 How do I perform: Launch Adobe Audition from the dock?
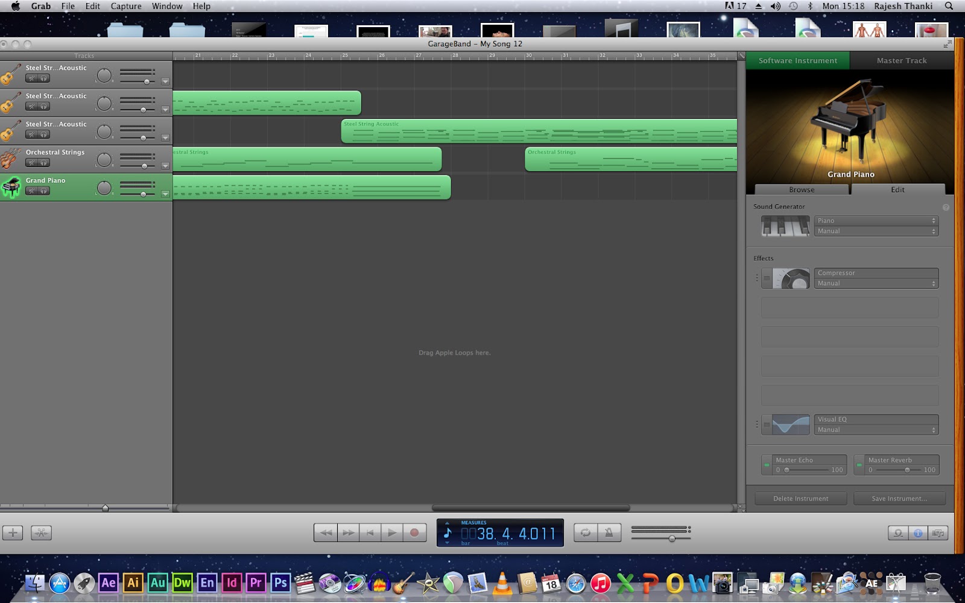[158, 582]
